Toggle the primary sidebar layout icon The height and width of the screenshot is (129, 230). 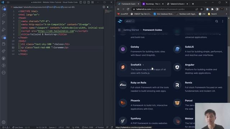[x=81, y=3]
